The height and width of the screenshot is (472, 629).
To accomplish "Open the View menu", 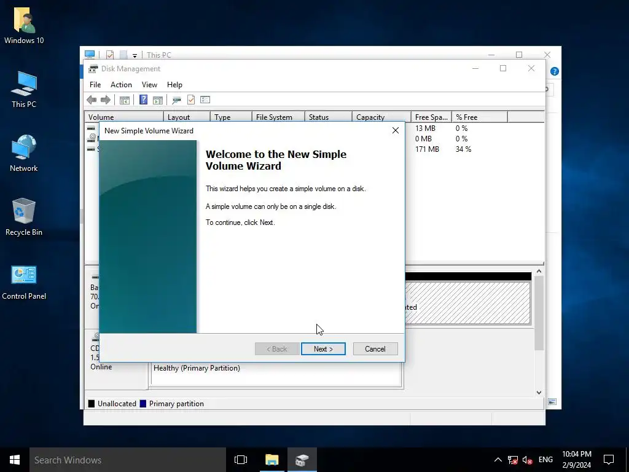I will 149,85.
